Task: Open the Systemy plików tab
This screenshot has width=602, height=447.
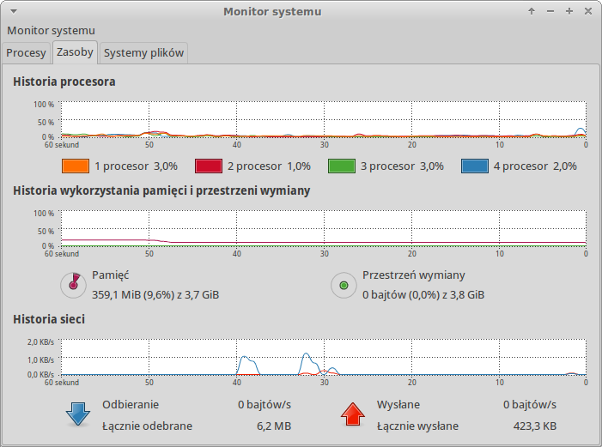Action: [x=143, y=52]
